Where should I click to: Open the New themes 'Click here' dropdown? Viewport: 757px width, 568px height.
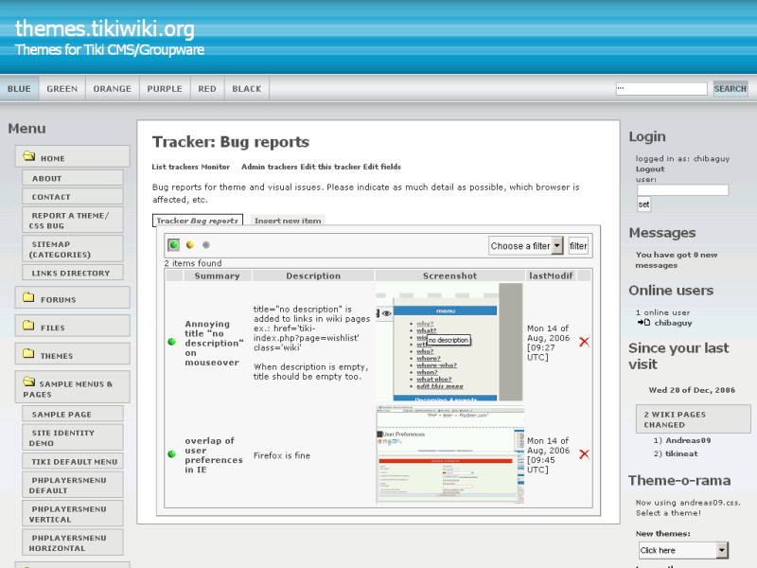coord(681,550)
